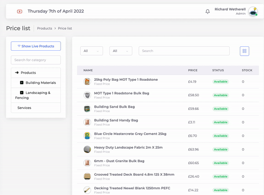Sort by the STATUS column header
This screenshot has height=195, width=264.
pos(218,70)
